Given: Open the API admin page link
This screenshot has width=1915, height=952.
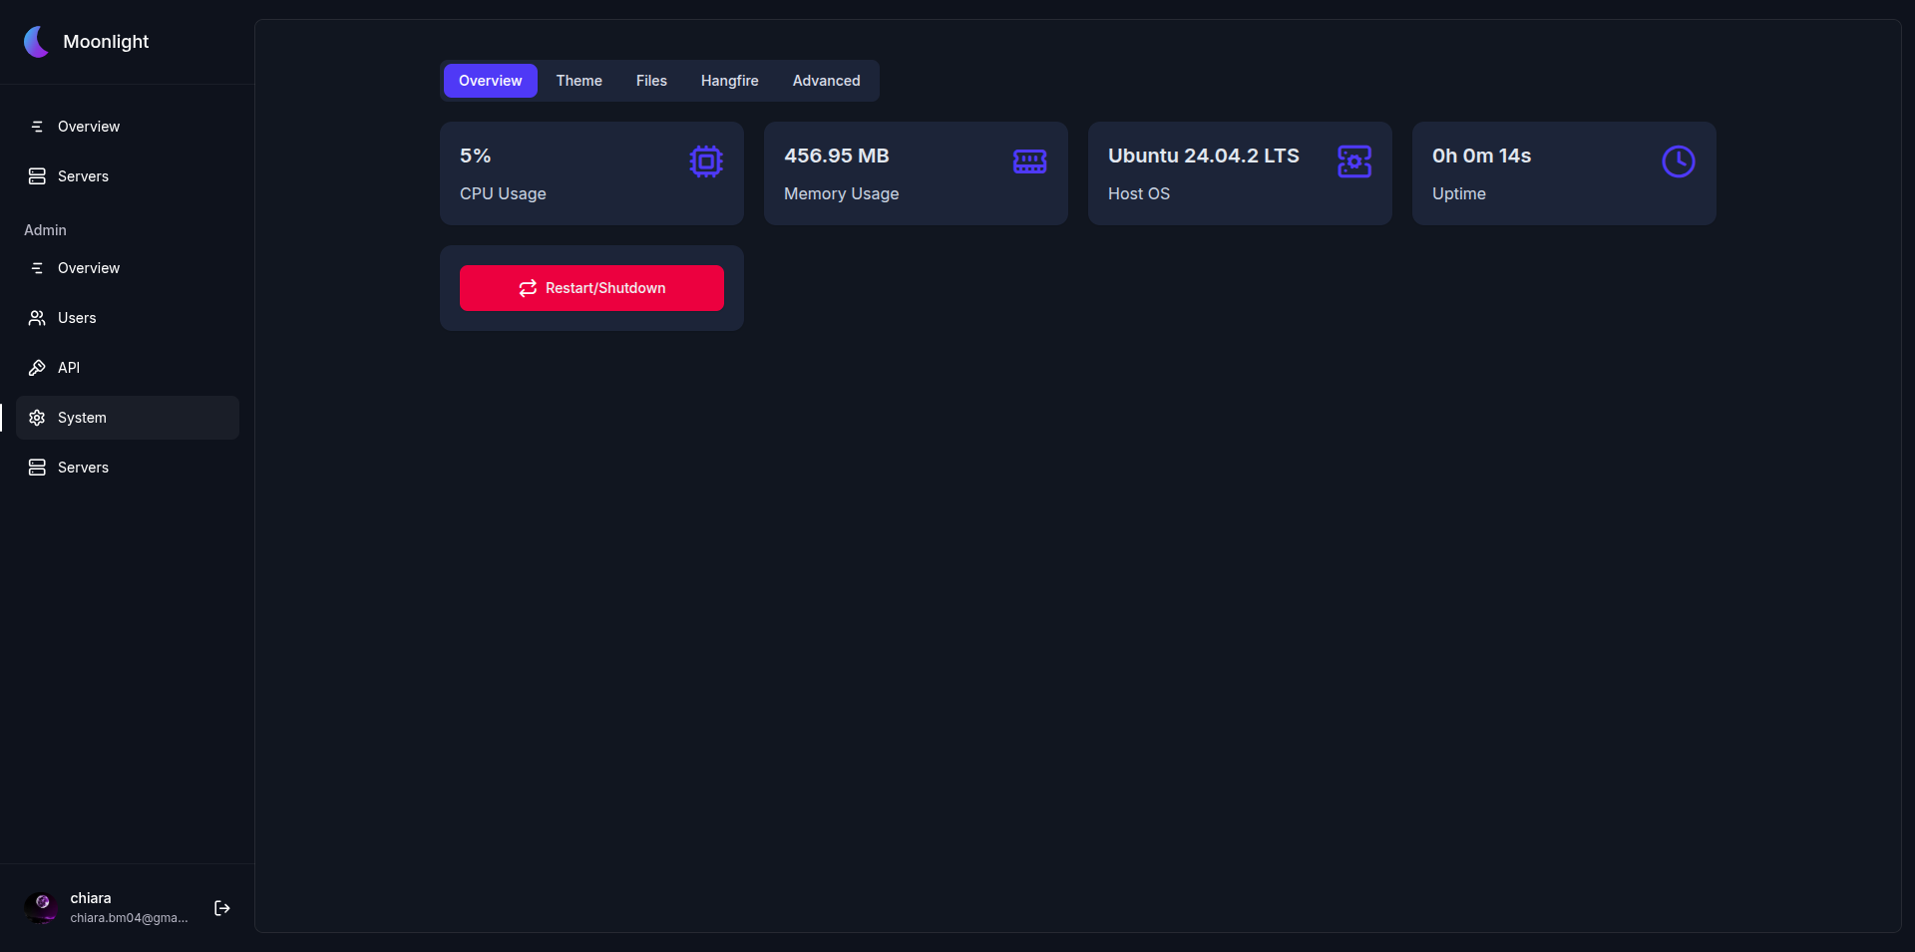Looking at the screenshot, I should [x=128, y=368].
